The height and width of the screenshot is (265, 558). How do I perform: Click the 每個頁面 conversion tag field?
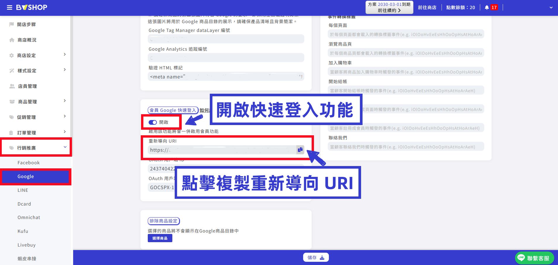pos(406,34)
